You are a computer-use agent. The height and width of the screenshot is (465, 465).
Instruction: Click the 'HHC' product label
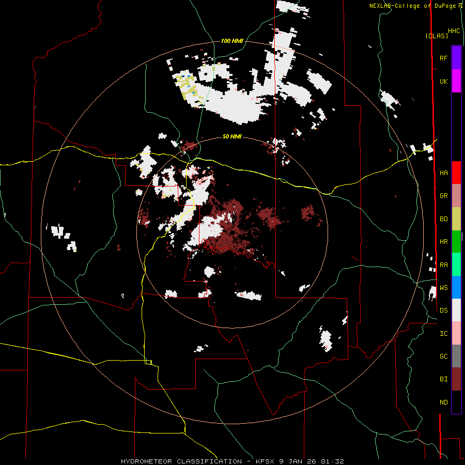[x=454, y=31]
